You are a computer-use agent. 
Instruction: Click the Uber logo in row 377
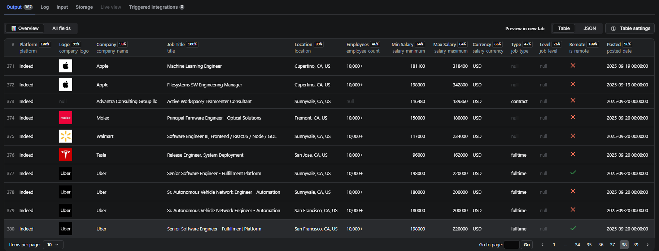point(66,173)
